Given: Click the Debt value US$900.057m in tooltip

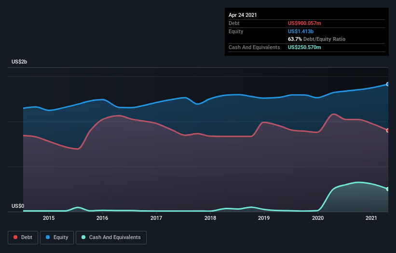Looking at the screenshot, I should [x=304, y=23].
